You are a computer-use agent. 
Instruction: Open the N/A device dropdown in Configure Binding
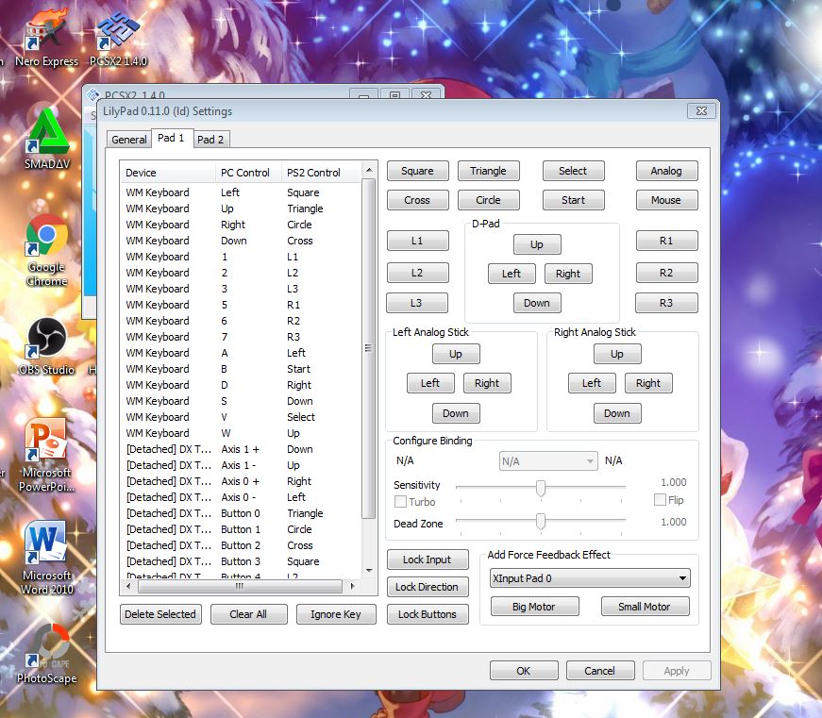tap(547, 460)
